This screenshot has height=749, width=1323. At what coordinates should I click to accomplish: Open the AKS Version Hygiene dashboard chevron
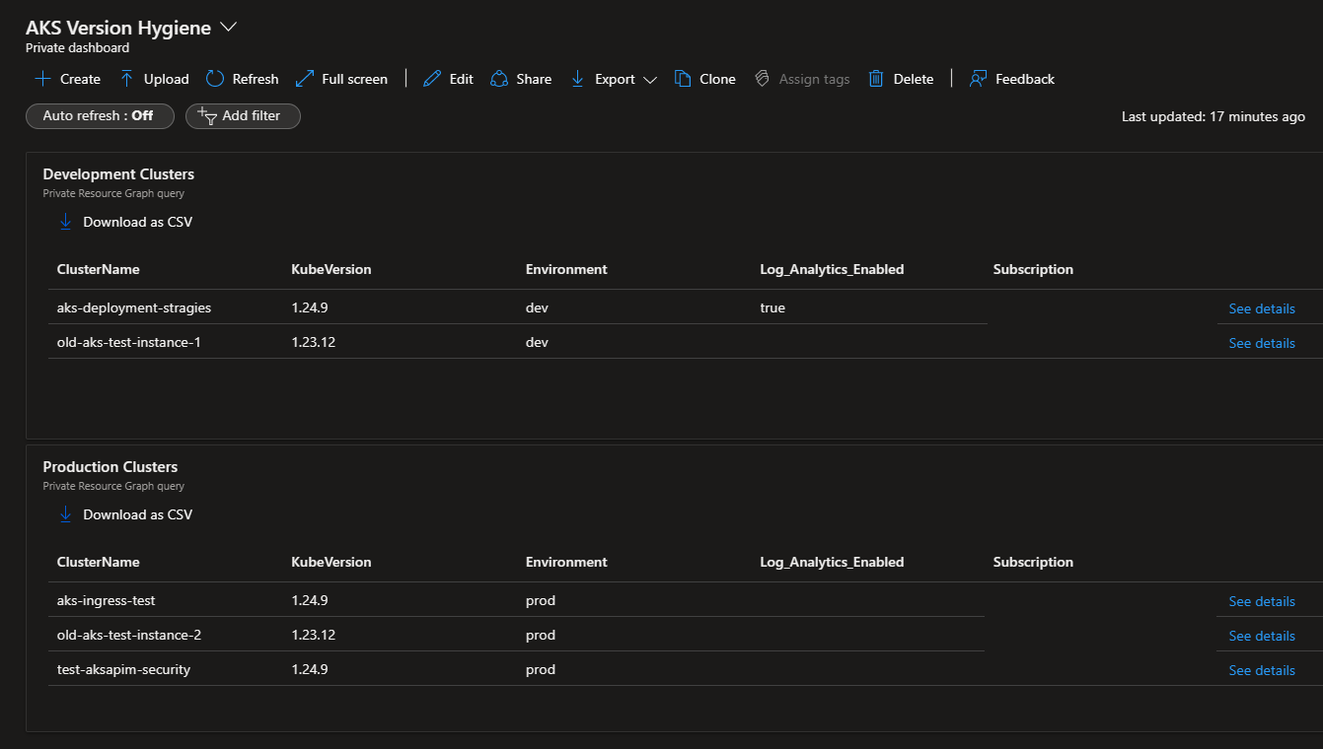pyautogui.click(x=229, y=28)
